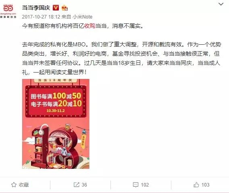Click the 小米Note source link
The height and width of the screenshot is (193, 229).
click(x=83, y=17)
